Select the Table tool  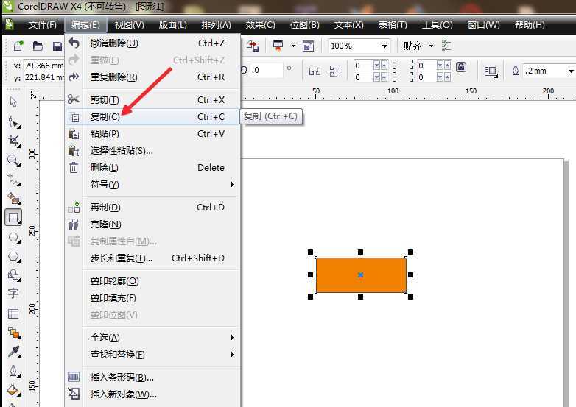13,314
